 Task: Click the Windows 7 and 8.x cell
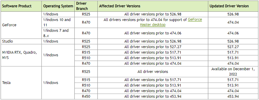[x=58, y=33]
